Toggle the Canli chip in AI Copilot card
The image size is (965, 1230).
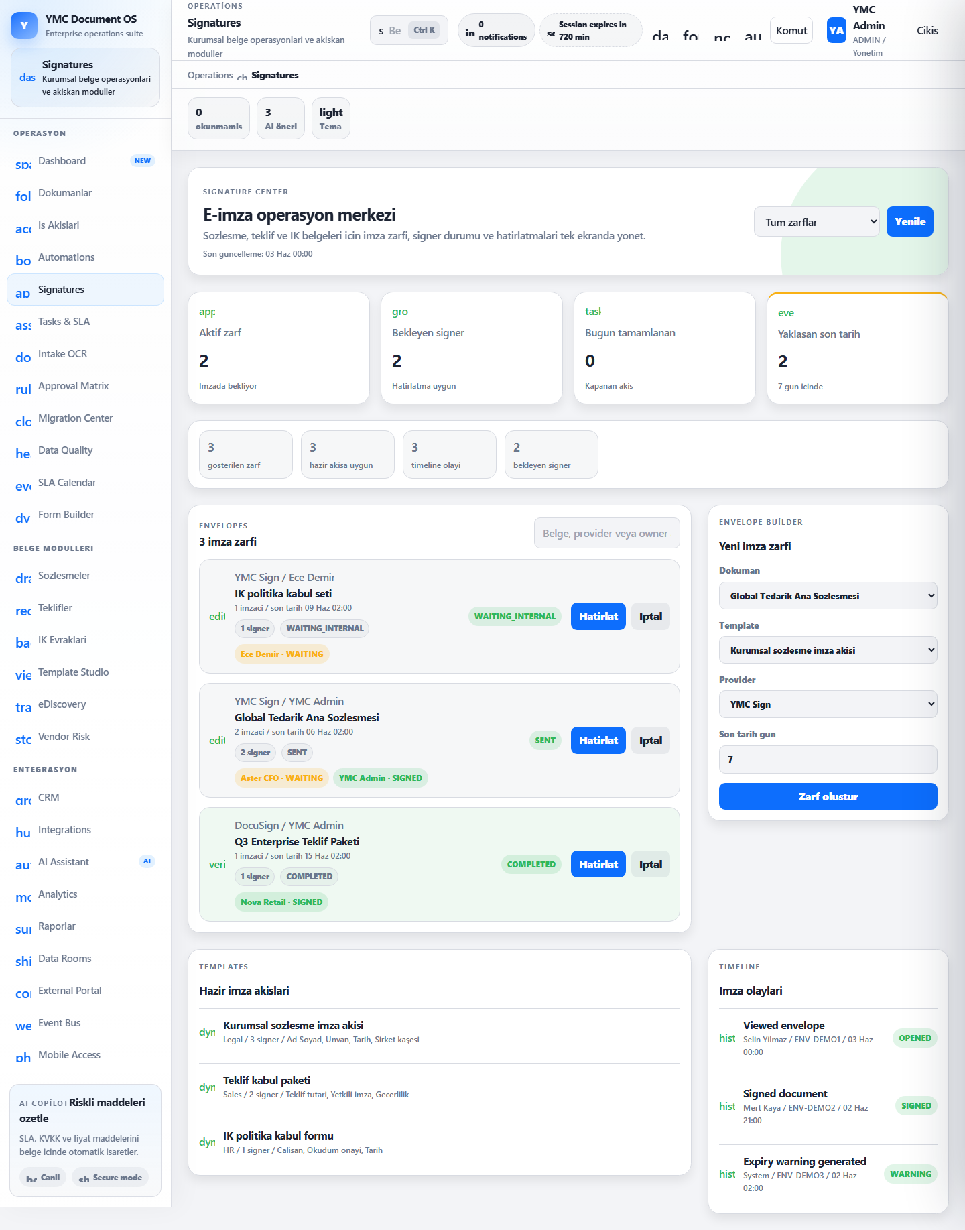click(x=43, y=1177)
